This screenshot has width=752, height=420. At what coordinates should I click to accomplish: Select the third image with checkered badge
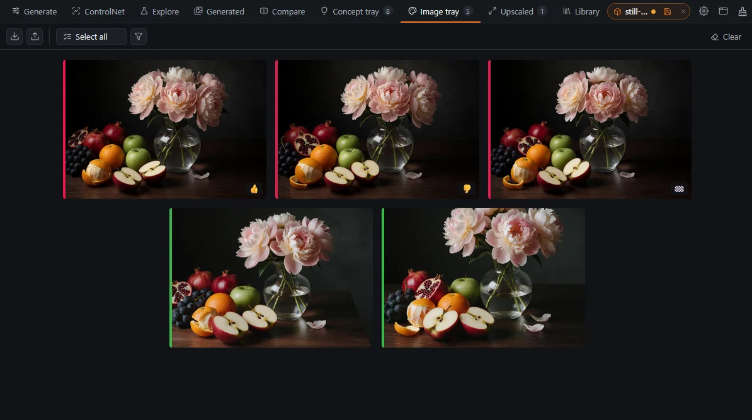(590, 130)
